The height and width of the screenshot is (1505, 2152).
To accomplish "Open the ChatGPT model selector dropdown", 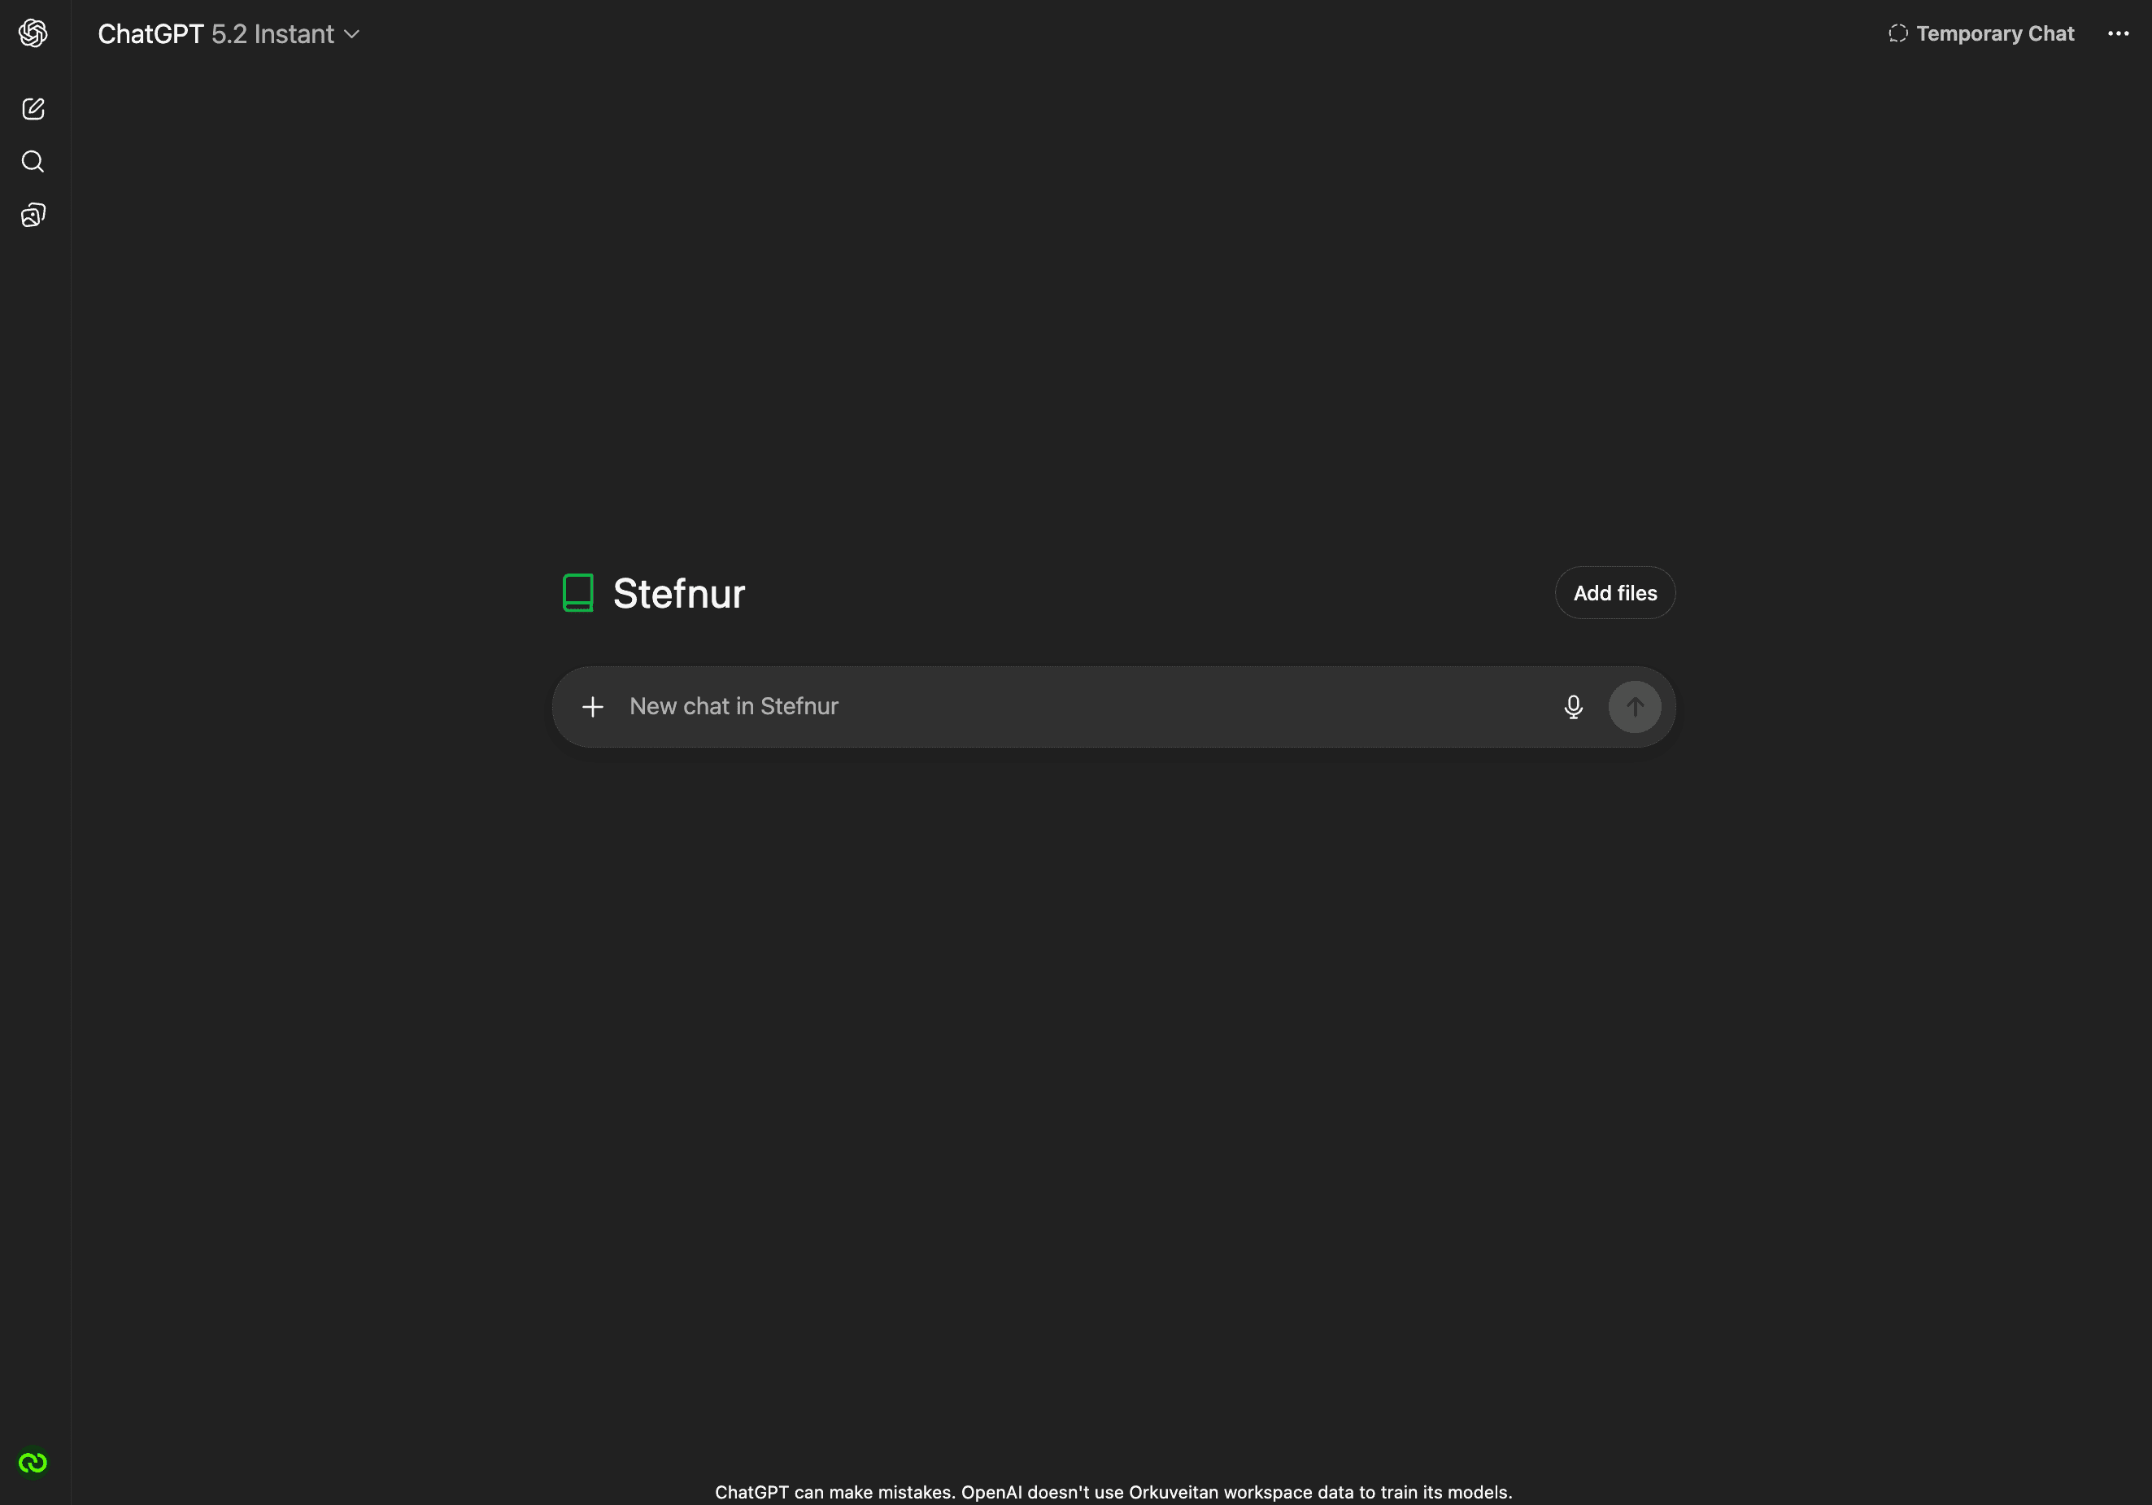I will [x=229, y=33].
